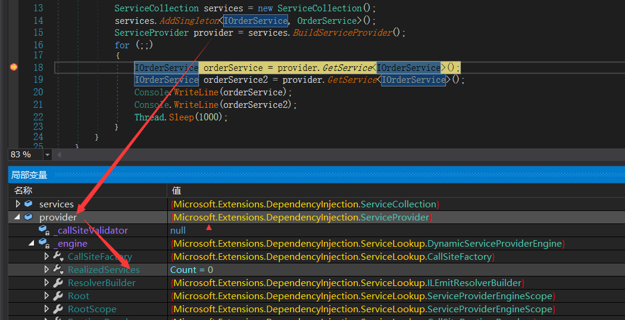Click line number 22 in gutter
The width and height of the screenshot is (625, 320).
click(x=38, y=117)
